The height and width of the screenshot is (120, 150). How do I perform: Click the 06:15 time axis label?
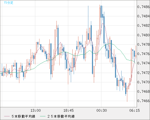pyautogui.click(x=135, y=110)
